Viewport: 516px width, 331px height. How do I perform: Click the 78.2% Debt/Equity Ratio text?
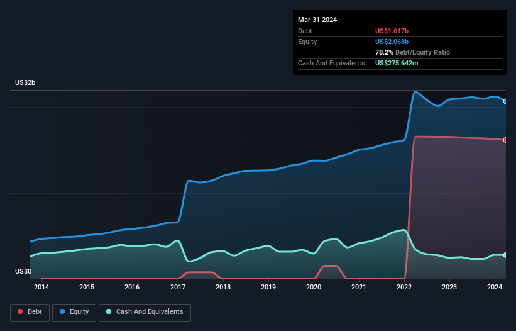click(x=412, y=52)
